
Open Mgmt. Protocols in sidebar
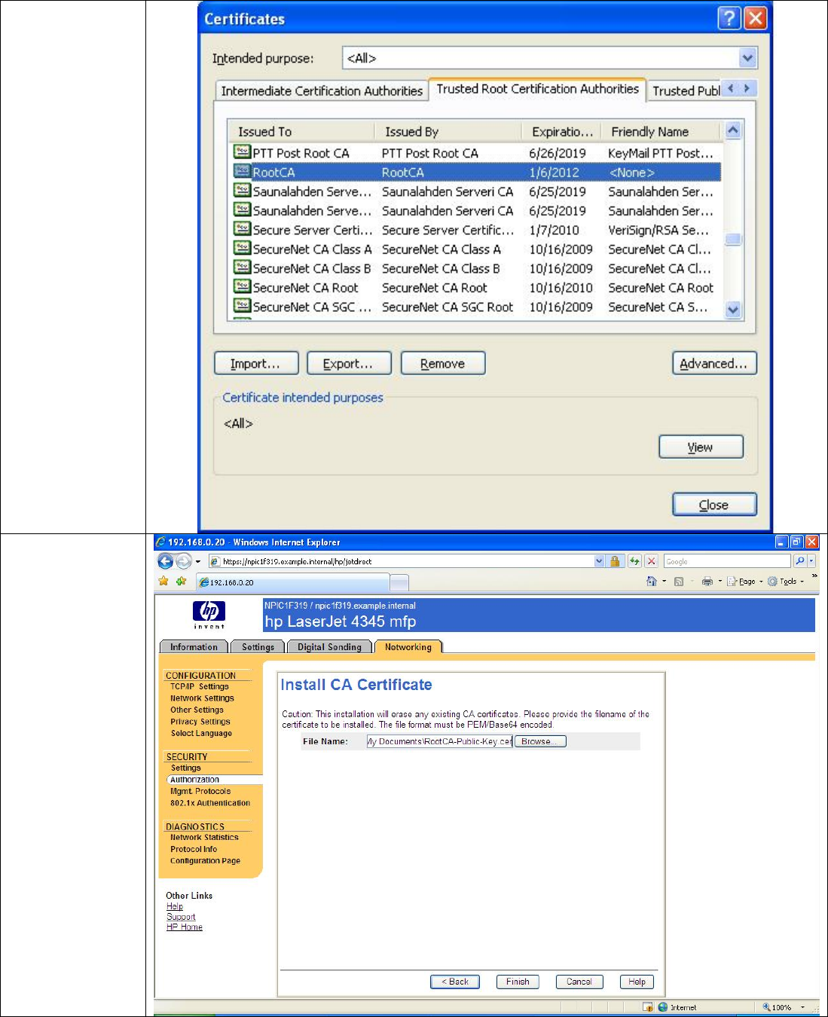point(200,791)
